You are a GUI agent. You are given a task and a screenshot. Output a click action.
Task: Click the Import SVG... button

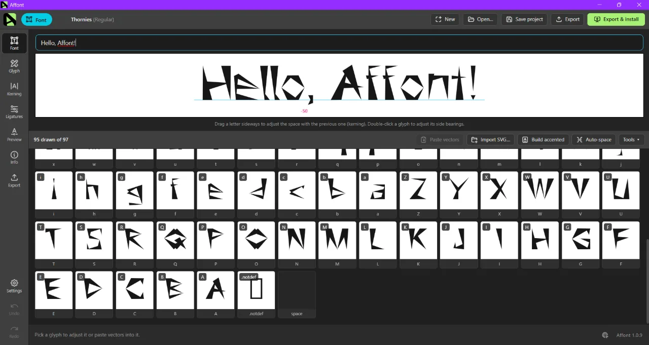tap(490, 139)
